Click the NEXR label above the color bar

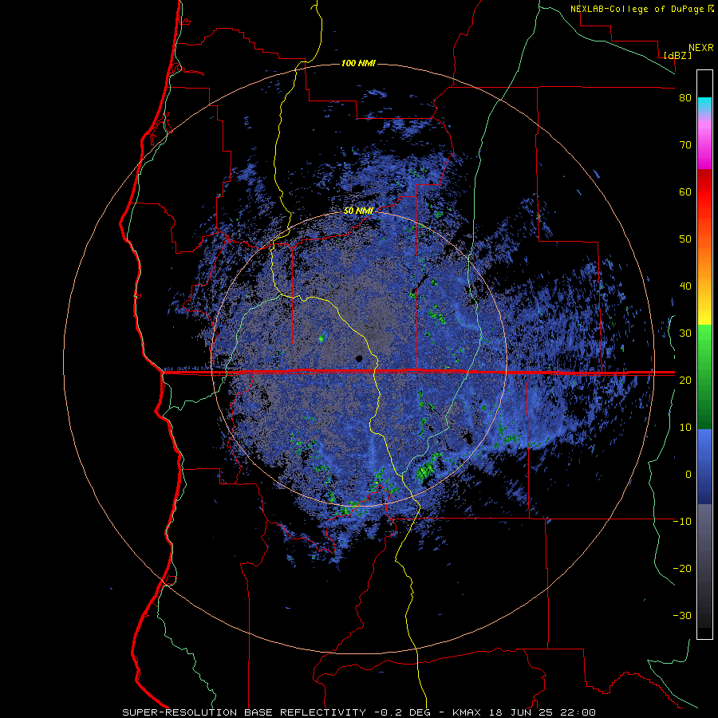(x=701, y=48)
